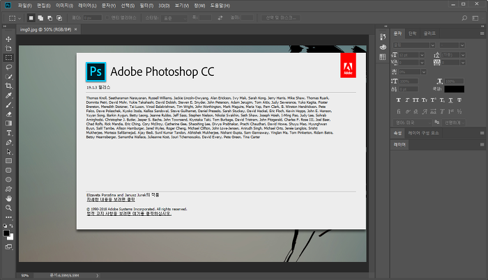
Task: Toggle All Caps in Character panel
Action: click(415, 100)
